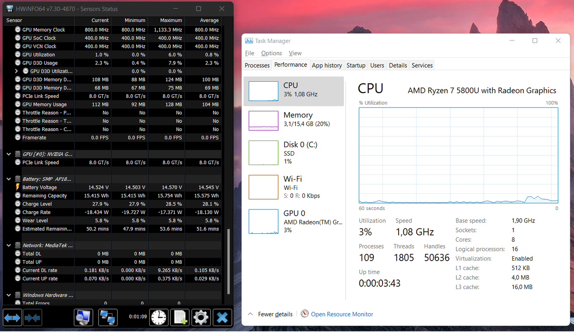574x332 pixels.
Task: Click Resource Monitor gauge icon
Action: click(305, 314)
